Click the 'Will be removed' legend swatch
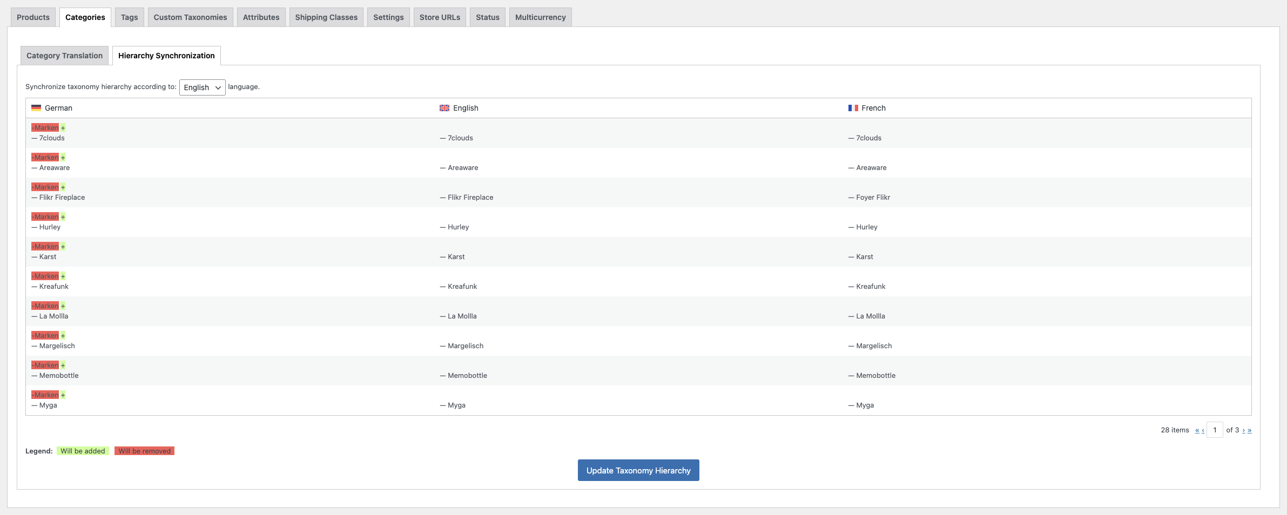The image size is (1287, 515). [x=144, y=451]
